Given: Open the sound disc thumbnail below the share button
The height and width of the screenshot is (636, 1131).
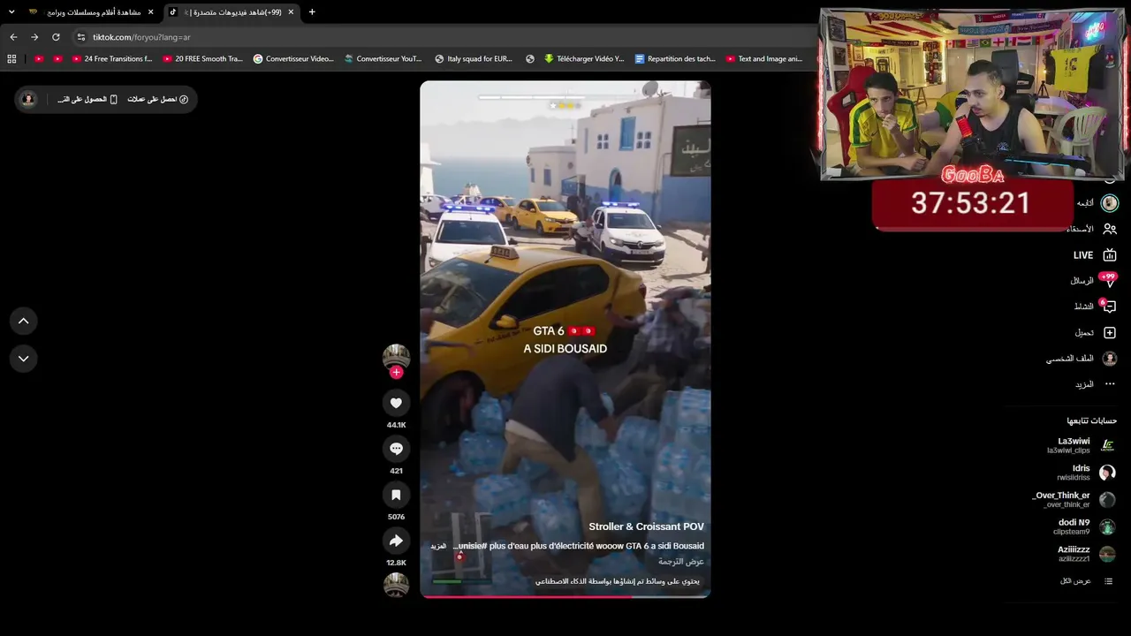Looking at the screenshot, I should (396, 585).
